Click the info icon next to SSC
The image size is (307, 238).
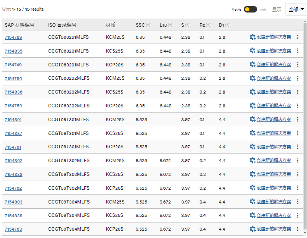coord(148,25)
